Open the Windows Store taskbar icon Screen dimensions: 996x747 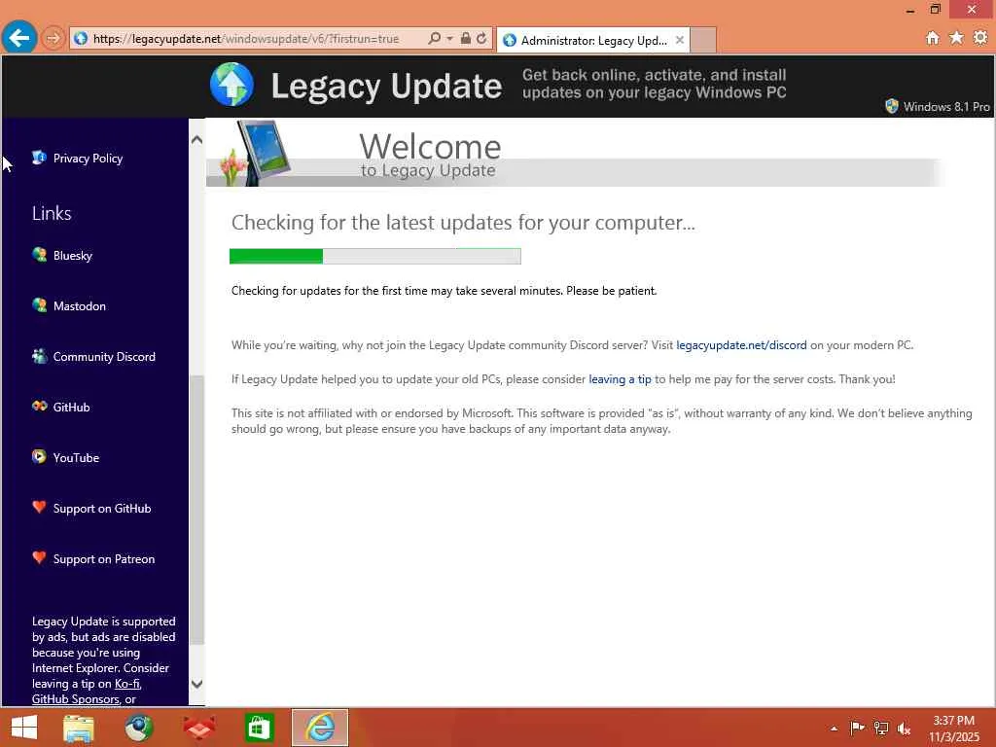tap(259, 728)
